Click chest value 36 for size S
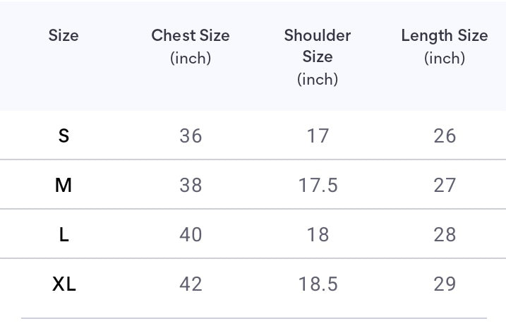Viewport: 506px width, 326px height. point(191,135)
